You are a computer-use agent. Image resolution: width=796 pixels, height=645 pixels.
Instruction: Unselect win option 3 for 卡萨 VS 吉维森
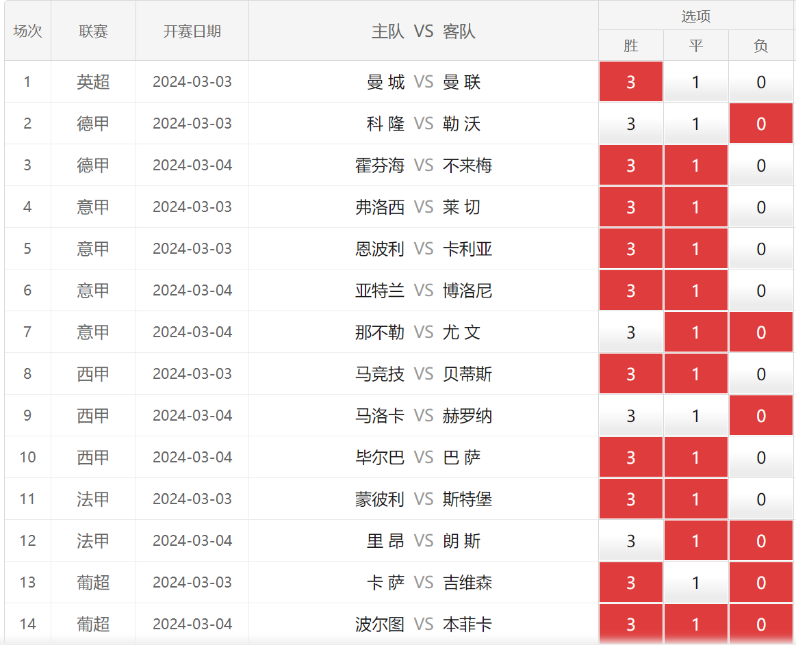point(630,582)
